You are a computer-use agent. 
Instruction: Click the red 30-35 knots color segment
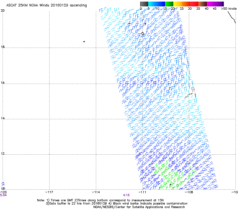194,4
